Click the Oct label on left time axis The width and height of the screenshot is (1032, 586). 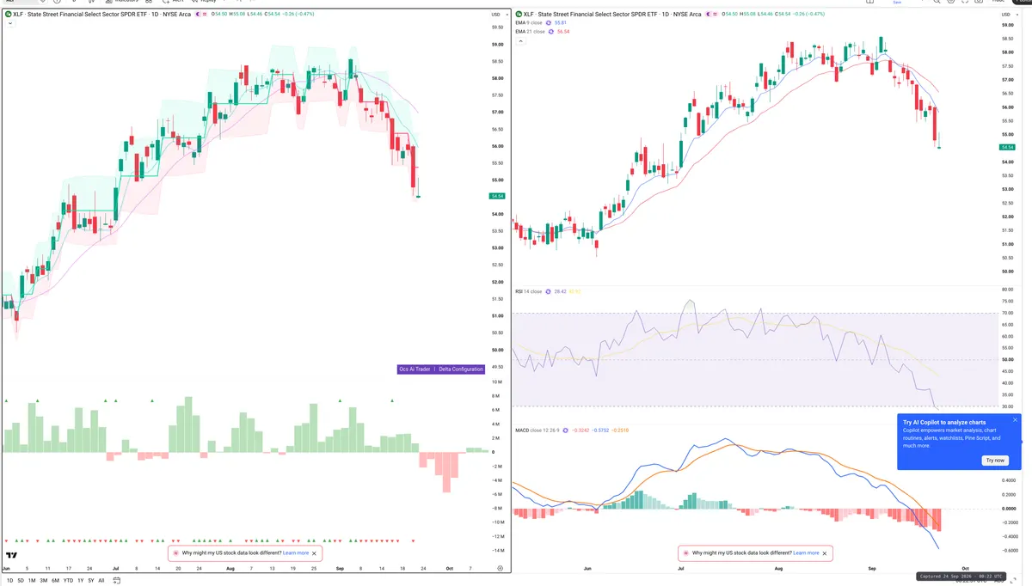click(448, 568)
